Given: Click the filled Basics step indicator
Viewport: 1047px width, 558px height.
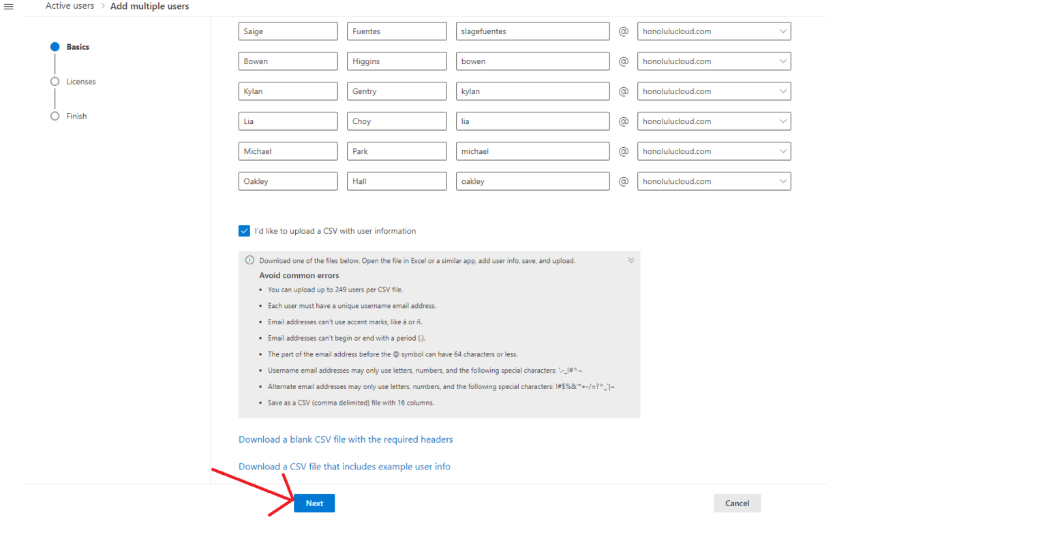Looking at the screenshot, I should 55,46.
